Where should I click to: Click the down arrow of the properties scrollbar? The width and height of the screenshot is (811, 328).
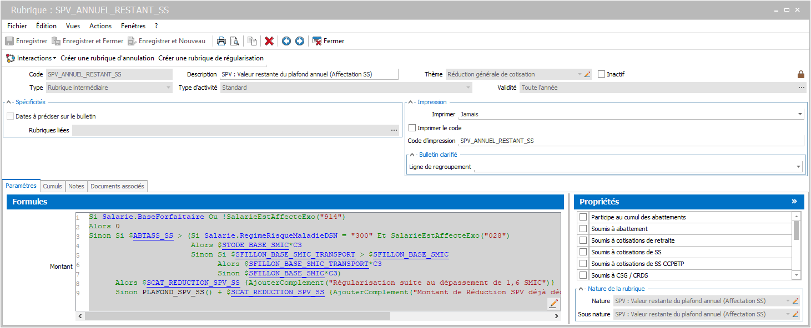click(797, 275)
